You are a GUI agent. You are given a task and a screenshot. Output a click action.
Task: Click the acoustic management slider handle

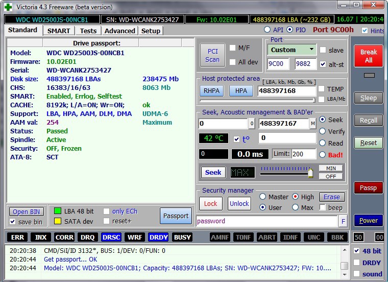[x=310, y=172]
